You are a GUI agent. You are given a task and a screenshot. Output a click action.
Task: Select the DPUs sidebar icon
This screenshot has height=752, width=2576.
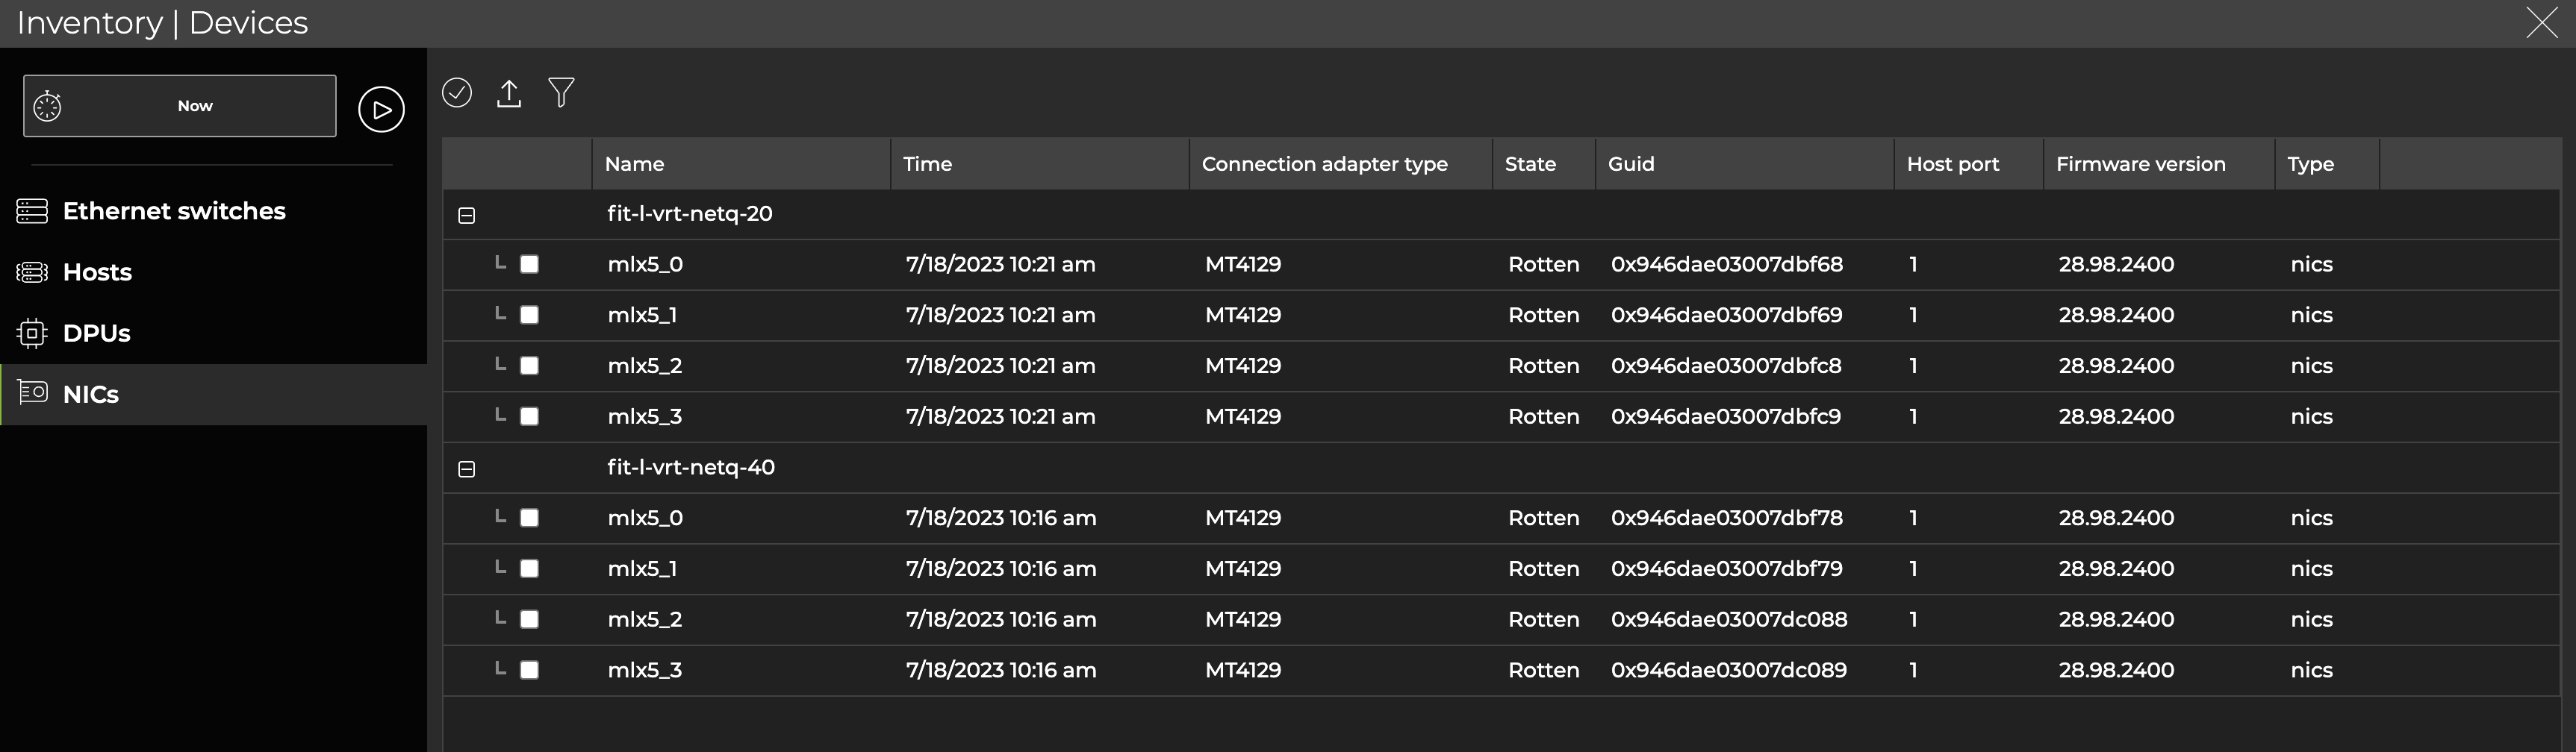pyautogui.click(x=32, y=333)
